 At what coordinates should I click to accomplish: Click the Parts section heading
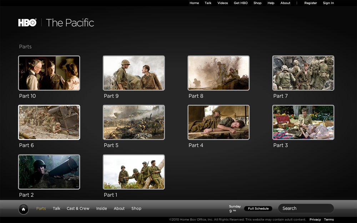(x=25, y=47)
